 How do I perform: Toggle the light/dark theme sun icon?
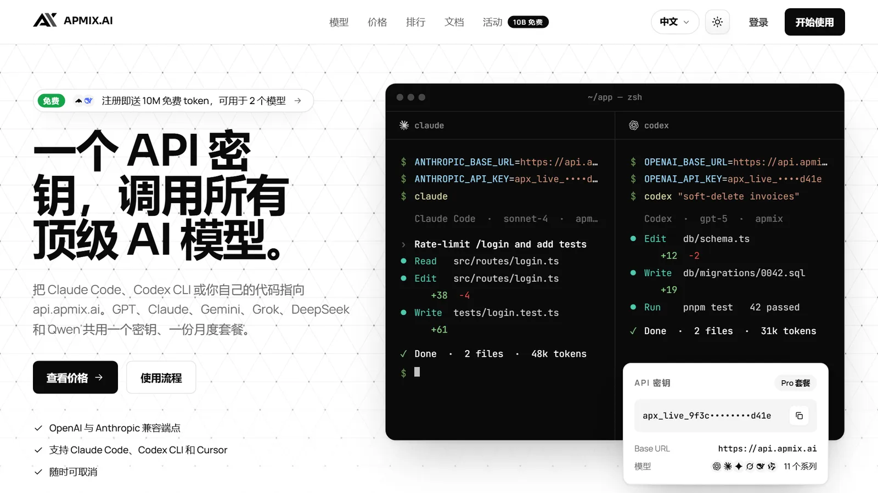point(717,22)
